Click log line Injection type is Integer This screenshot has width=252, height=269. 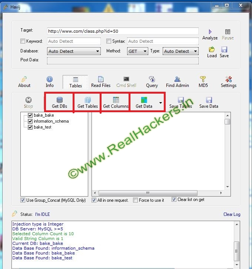point(38,224)
